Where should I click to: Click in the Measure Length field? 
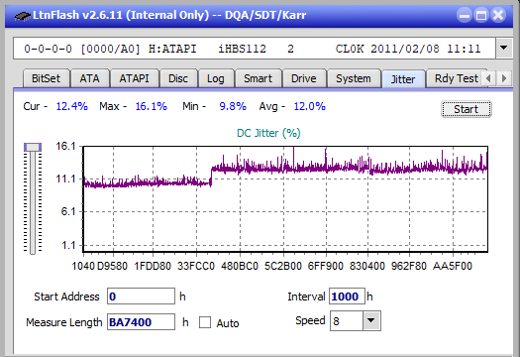point(141,322)
